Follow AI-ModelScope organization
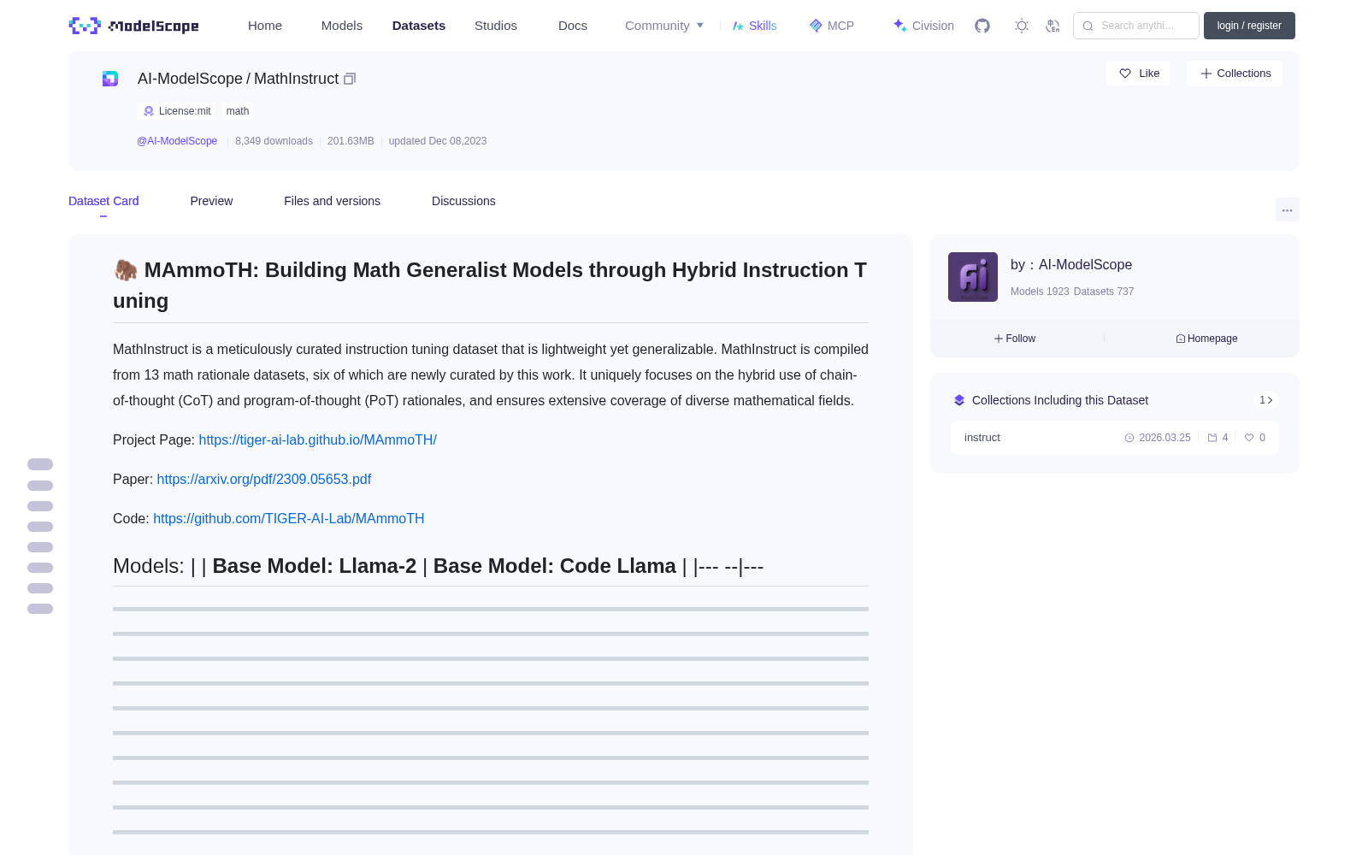This screenshot has height=855, width=1368. point(1015,339)
